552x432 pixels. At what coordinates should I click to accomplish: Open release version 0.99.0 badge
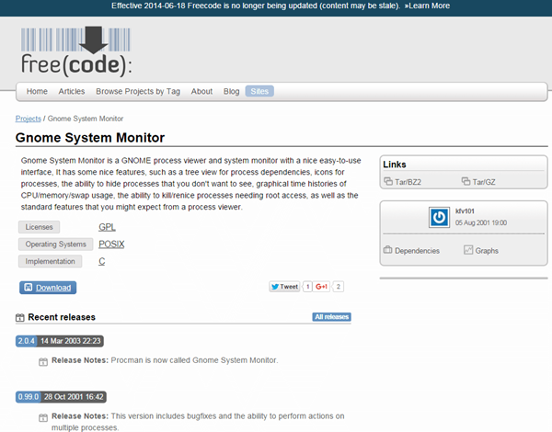[29, 397]
